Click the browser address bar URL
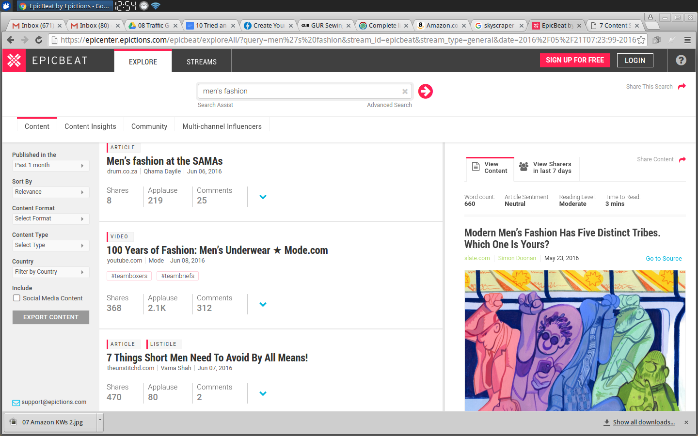The height and width of the screenshot is (436, 698). 348,40
